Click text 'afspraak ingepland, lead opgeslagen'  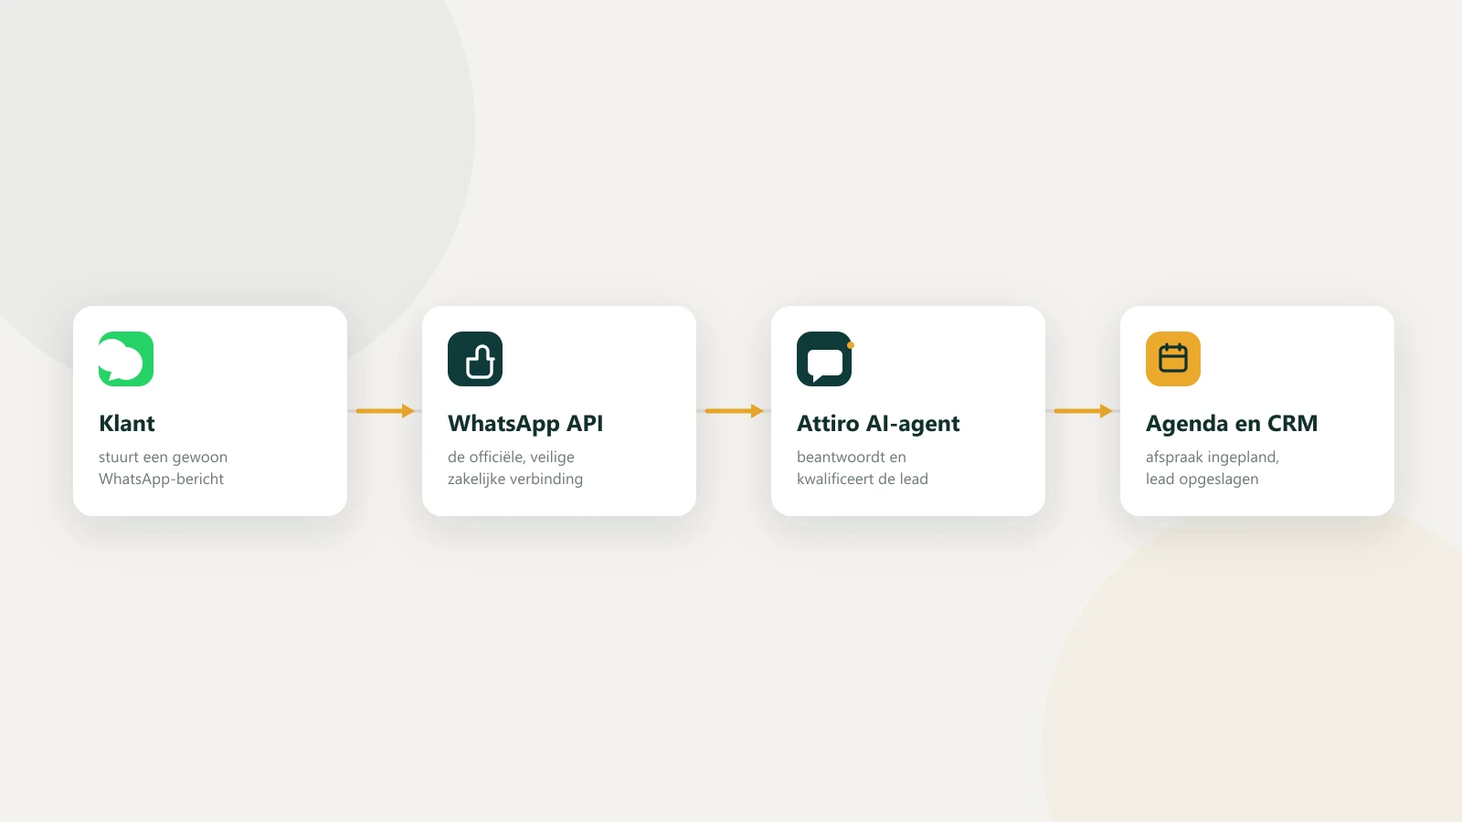tap(1213, 468)
